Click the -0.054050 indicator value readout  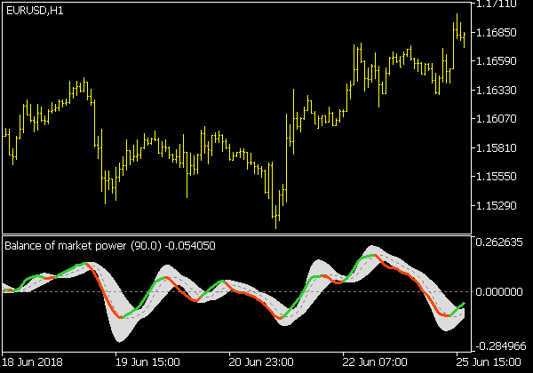[190, 246]
